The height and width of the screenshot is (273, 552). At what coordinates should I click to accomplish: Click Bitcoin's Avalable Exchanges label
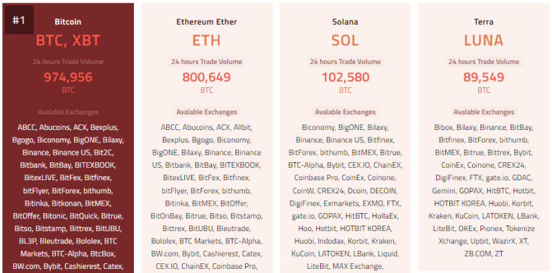click(x=68, y=112)
